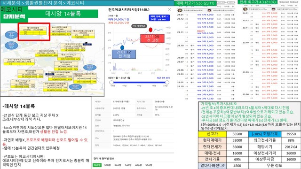The height and width of the screenshot is (169, 301).
Task: Click the 현재전세가 table cell
Action: (212, 147)
